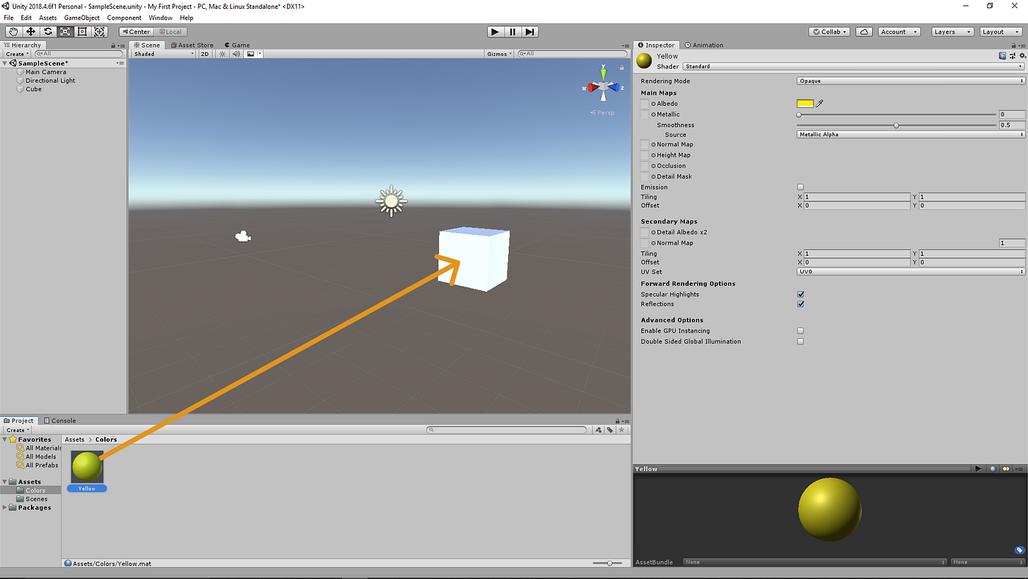Select the Yellow material thumbnail
Screen dimensions: 1028x579
tap(86, 467)
